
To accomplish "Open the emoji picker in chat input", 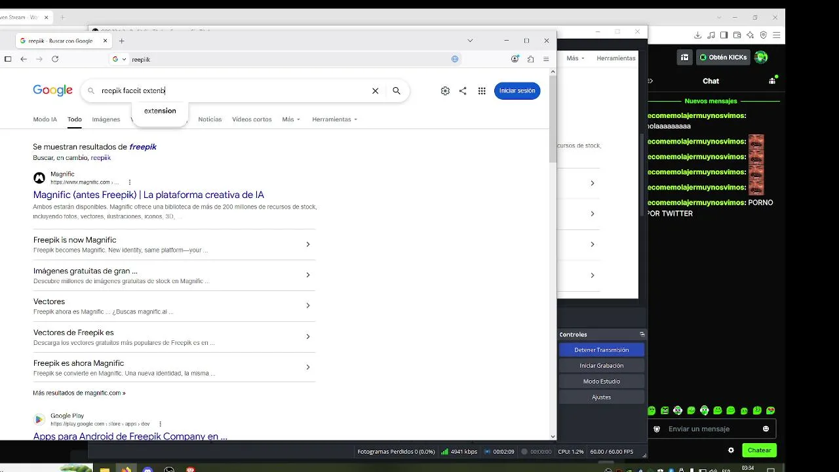I will 766,429.
